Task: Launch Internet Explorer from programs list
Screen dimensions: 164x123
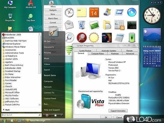Action: 13,44
